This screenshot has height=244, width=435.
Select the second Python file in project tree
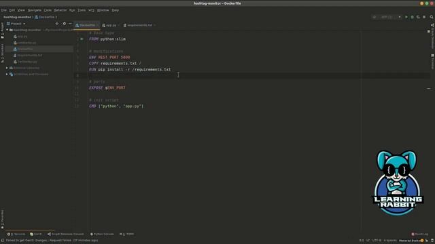pyautogui.click(x=25, y=43)
